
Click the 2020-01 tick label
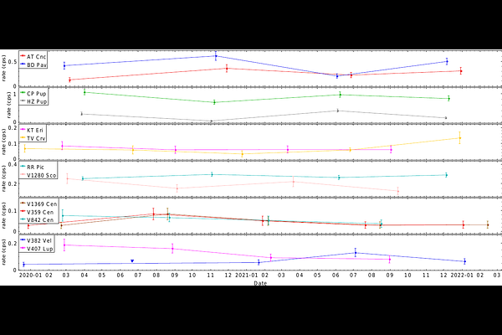coord(30,276)
